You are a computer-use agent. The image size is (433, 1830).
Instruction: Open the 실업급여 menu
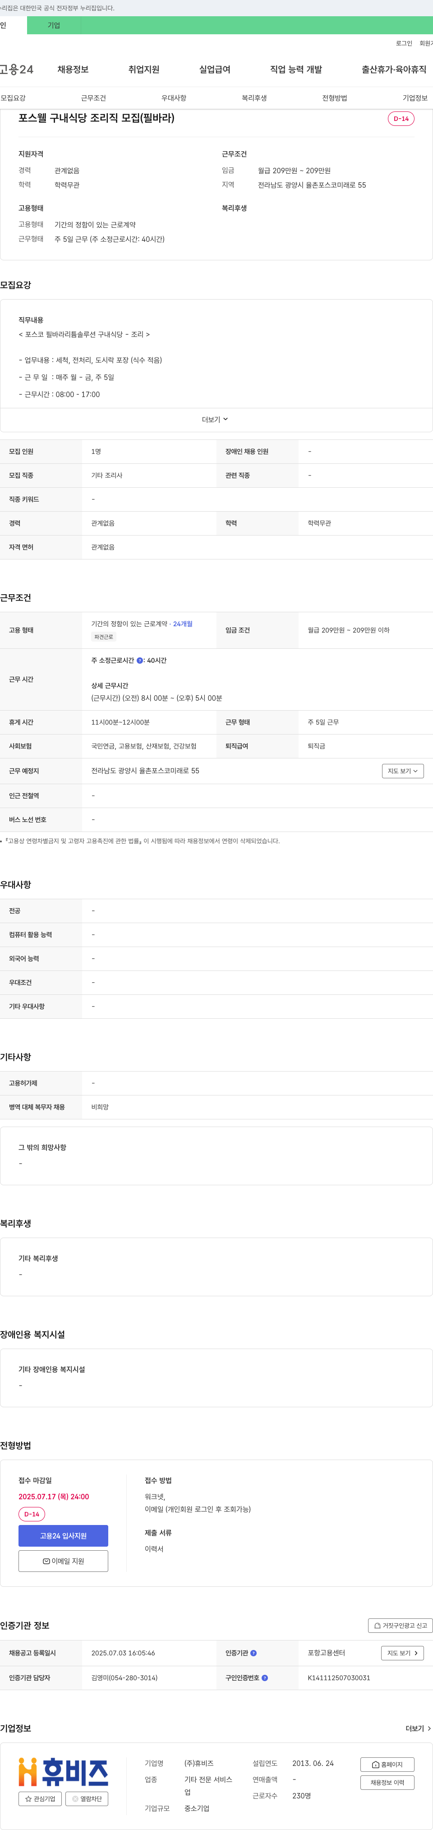[x=215, y=69]
